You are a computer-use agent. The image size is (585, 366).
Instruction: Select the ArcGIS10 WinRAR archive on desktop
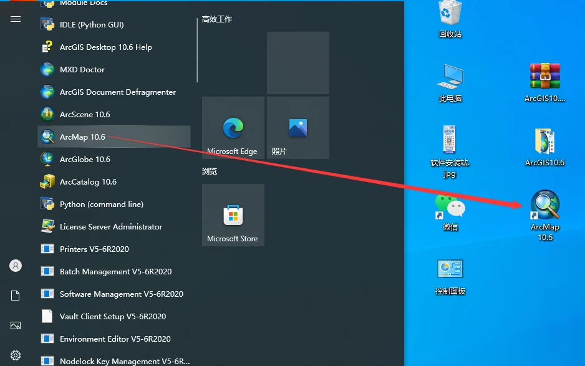544,83
